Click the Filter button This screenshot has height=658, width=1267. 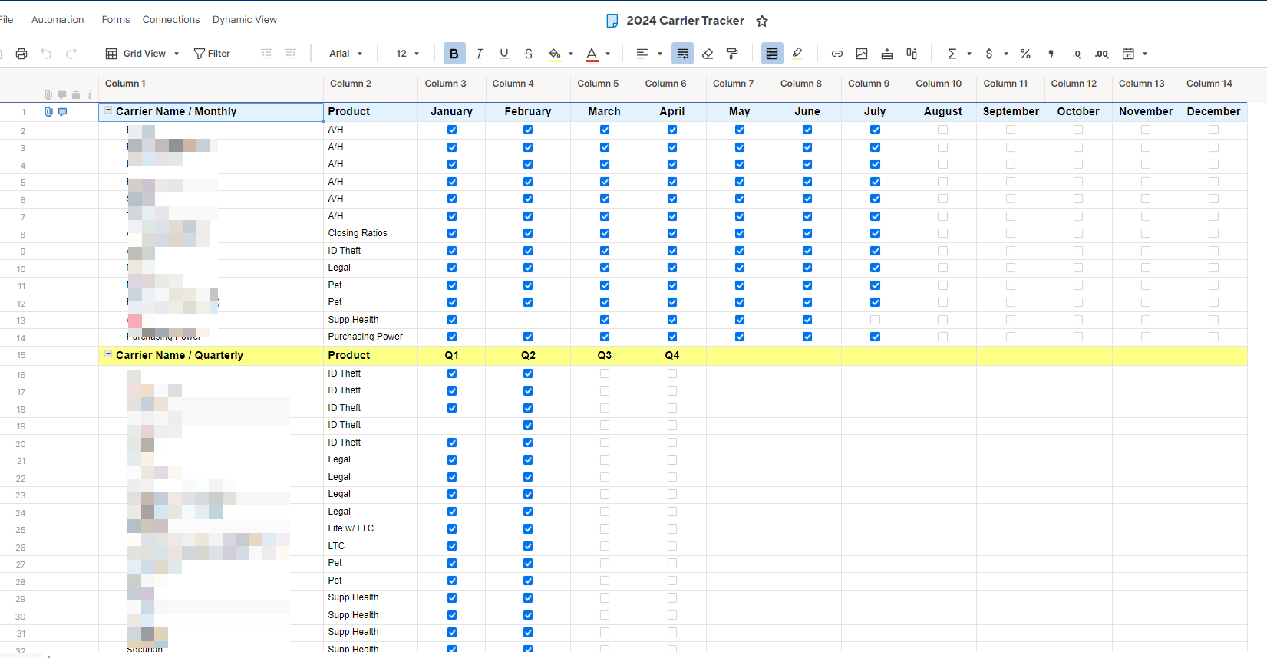tap(212, 54)
